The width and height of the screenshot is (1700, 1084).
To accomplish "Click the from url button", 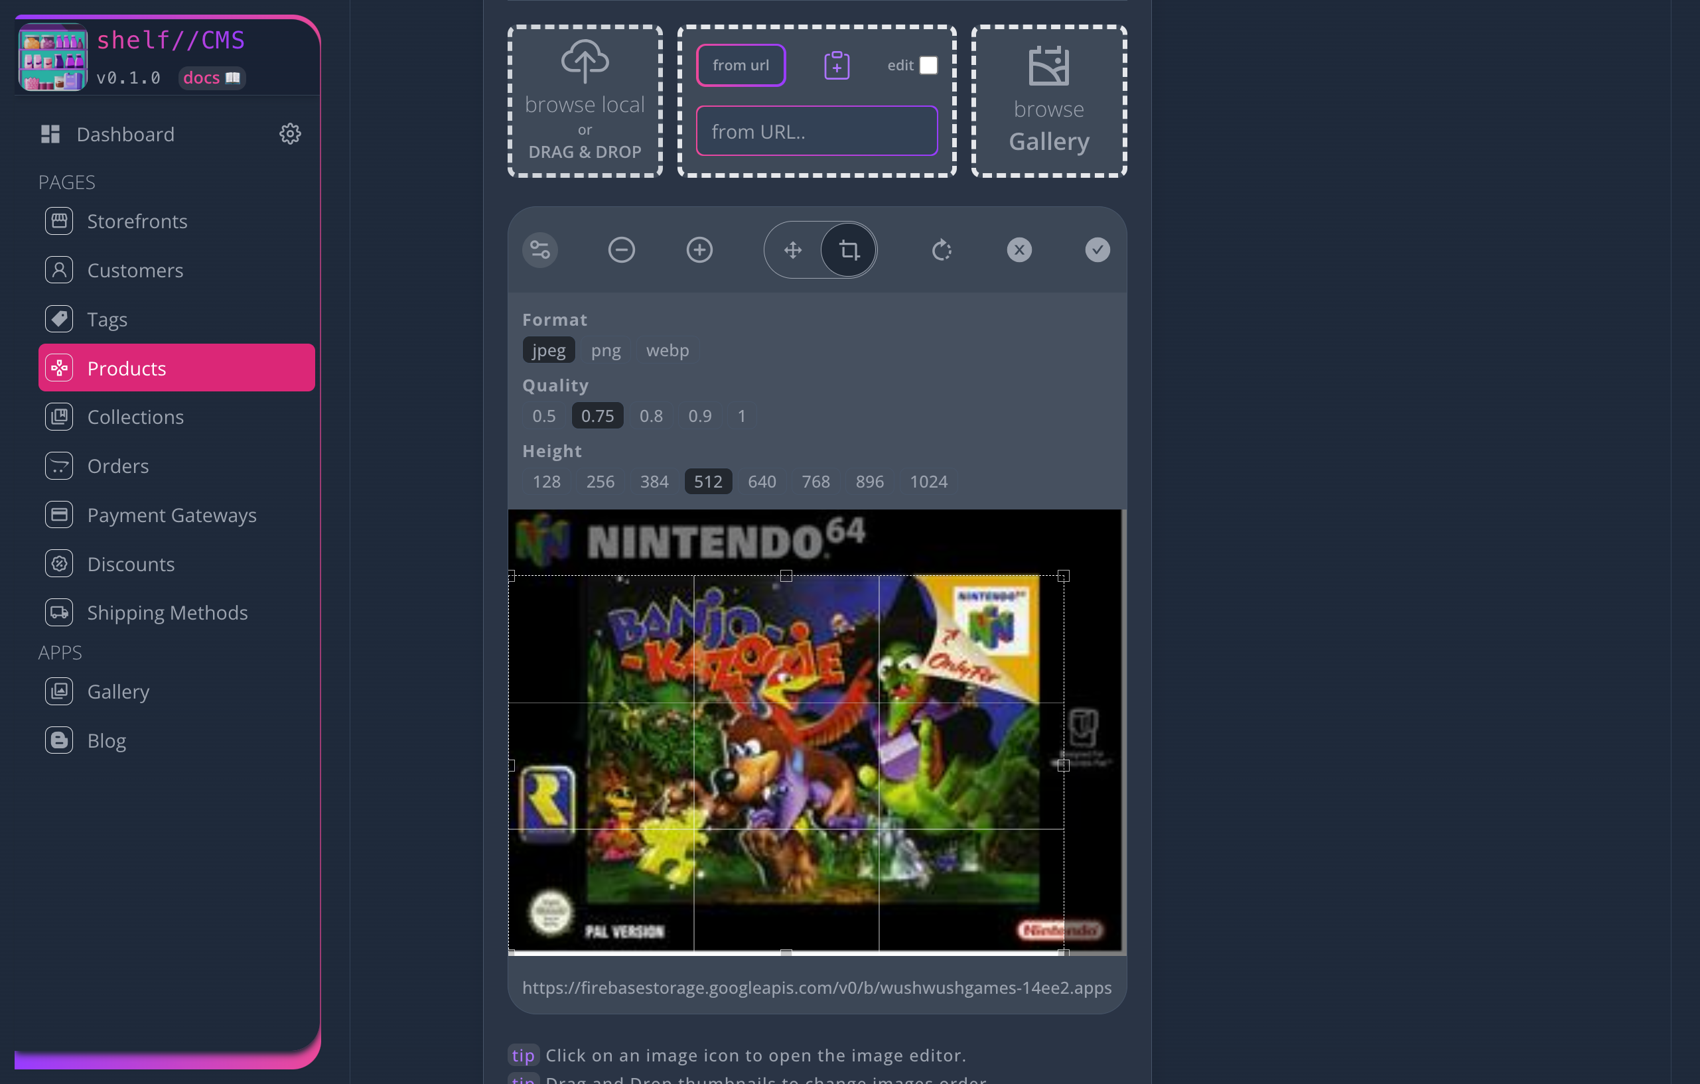I will tap(741, 65).
